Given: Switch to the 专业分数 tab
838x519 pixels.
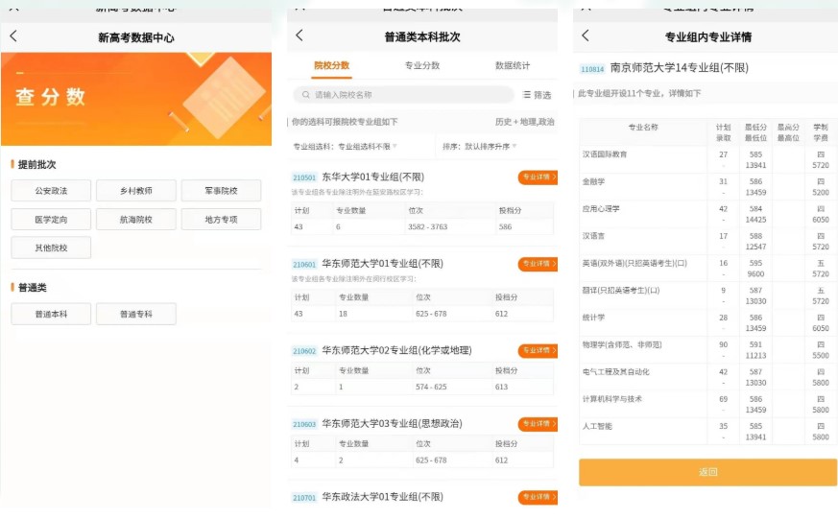Looking at the screenshot, I should click(421, 65).
